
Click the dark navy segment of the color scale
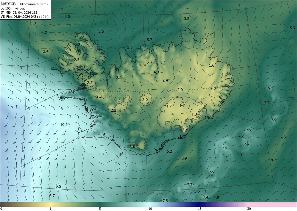[x=198, y=204]
